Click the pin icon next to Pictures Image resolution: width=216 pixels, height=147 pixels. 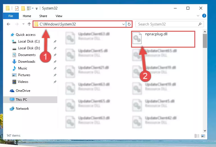(x=55, y=75)
